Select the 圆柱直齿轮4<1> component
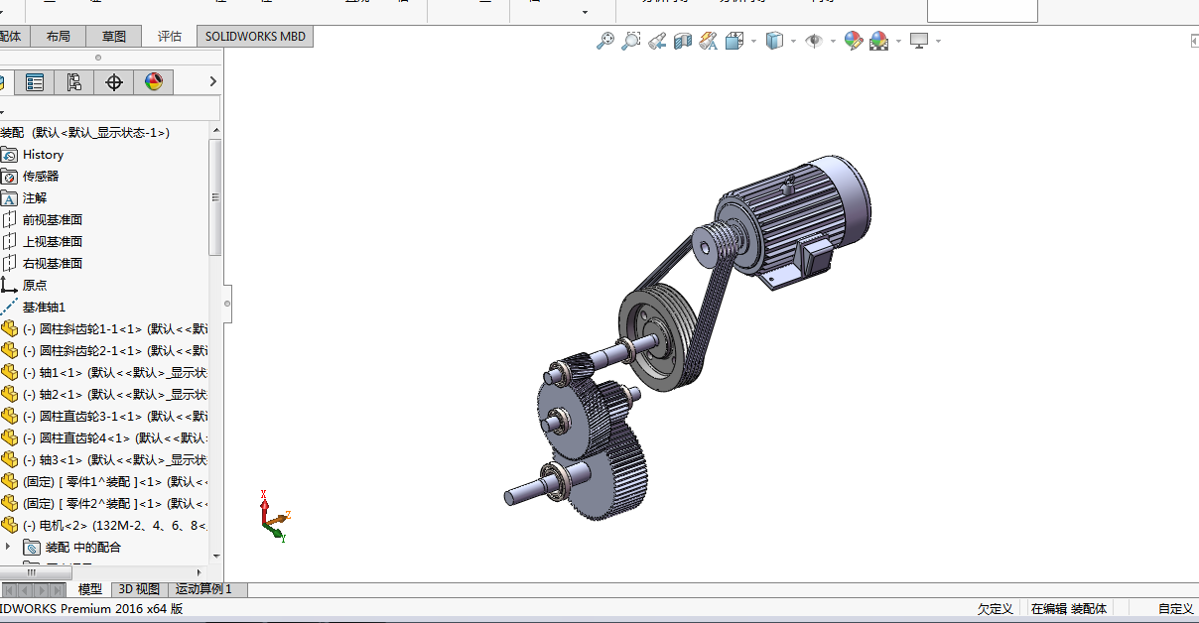 [104, 438]
